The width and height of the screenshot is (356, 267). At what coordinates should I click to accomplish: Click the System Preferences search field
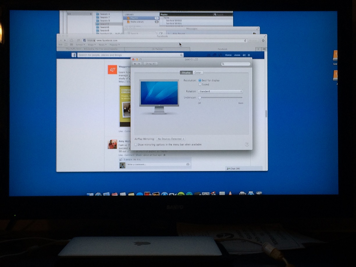[236, 64]
